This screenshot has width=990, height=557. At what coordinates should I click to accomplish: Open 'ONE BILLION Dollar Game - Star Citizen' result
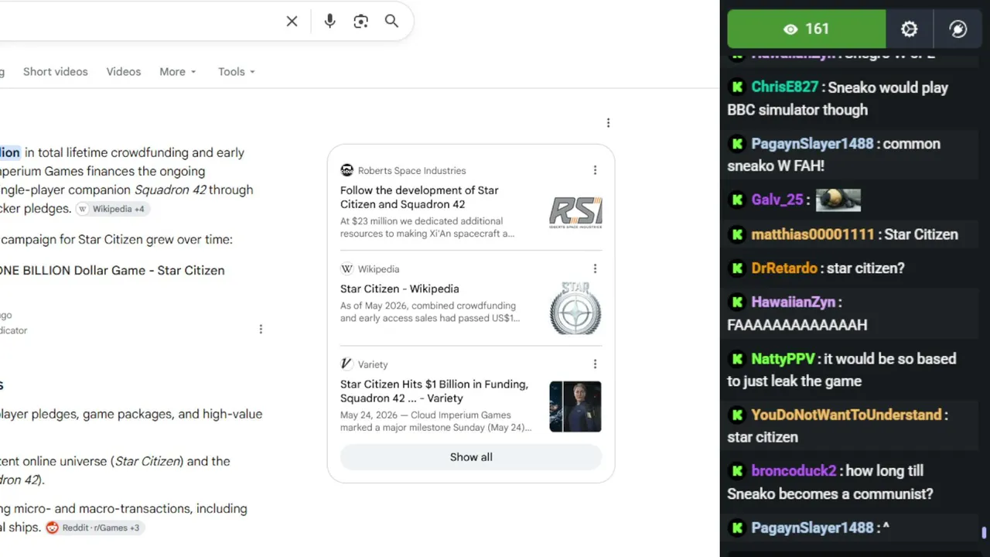(112, 270)
